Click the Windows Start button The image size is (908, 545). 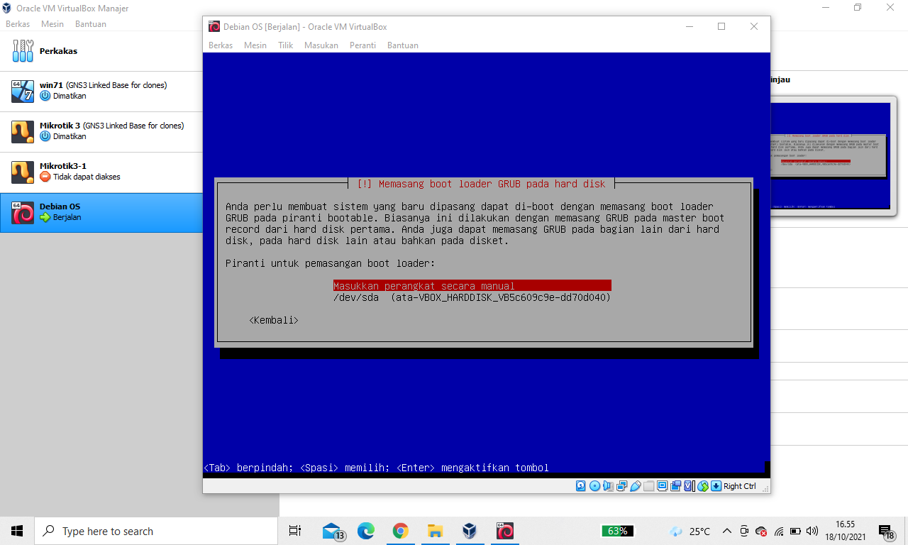pyautogui.click(x=17, y=531)
